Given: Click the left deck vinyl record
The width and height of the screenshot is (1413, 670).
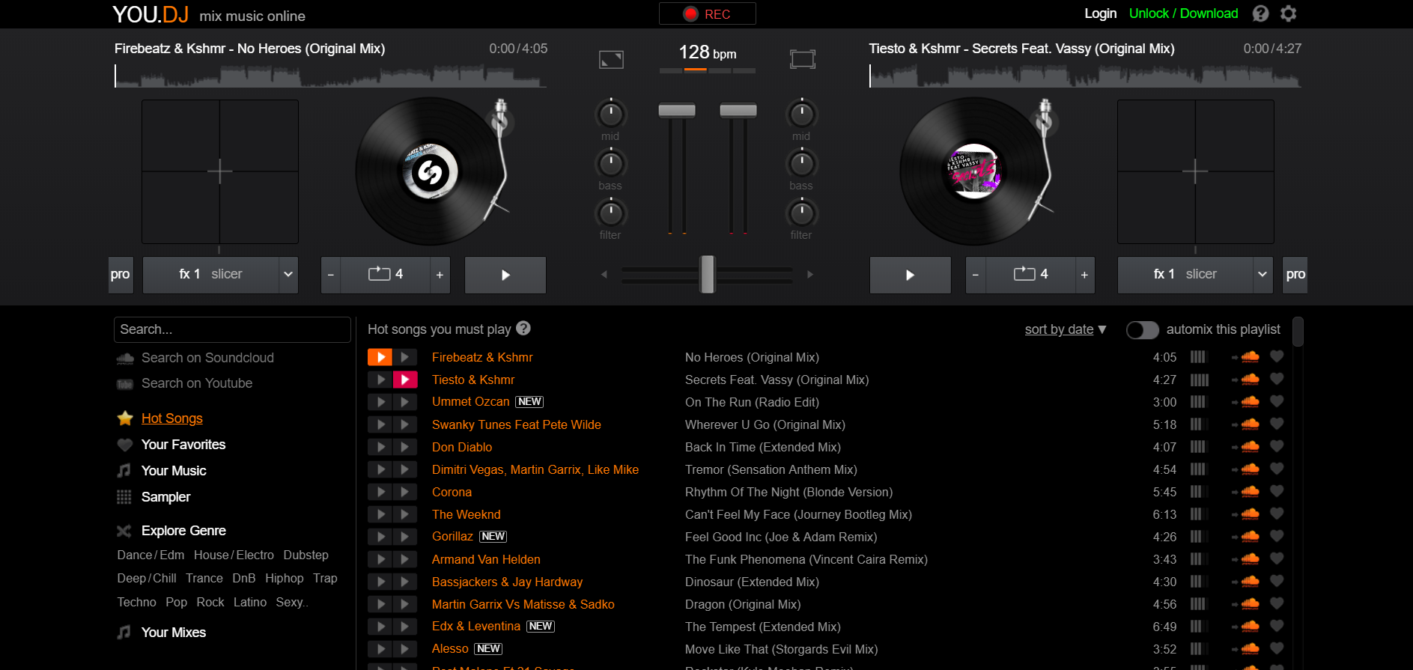Looking at the screenshot, I should pos(430,171).
